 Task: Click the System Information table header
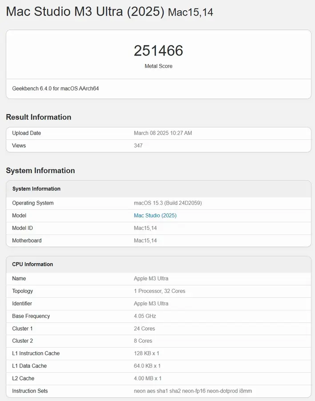36,189
